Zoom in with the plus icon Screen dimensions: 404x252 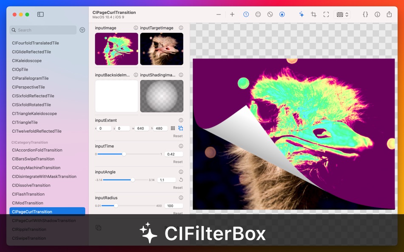tap(232, 14)
